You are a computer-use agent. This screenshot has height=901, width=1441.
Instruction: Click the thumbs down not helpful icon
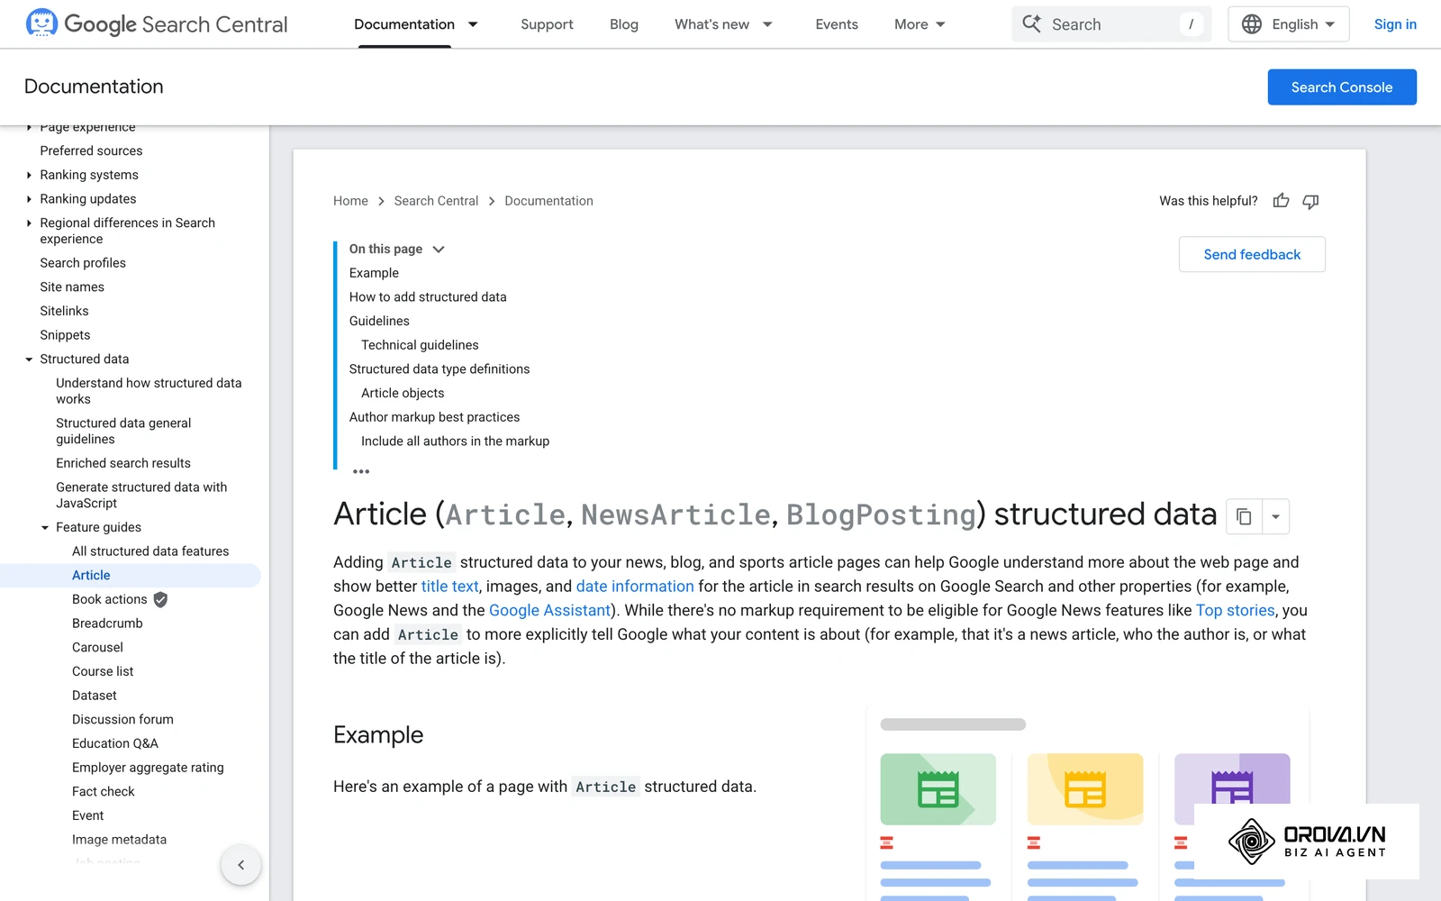(x=1310, y=201)
